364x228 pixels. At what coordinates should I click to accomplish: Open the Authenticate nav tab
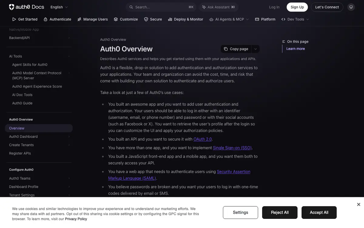click(57, 19)
